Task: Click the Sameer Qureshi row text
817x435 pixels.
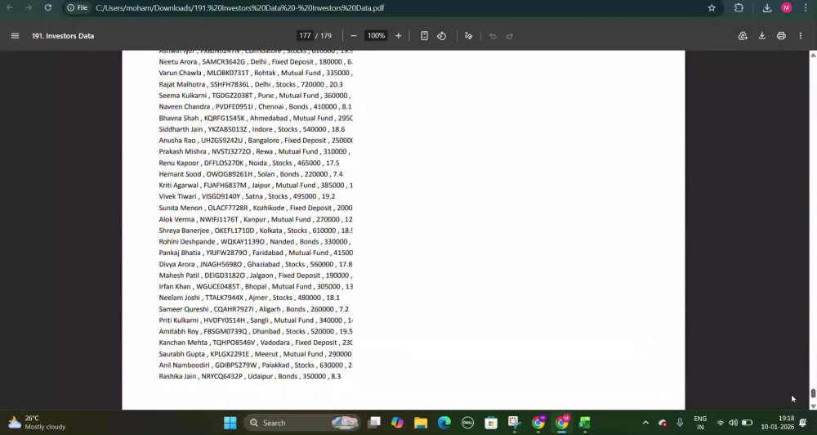Action: (254, 309)
